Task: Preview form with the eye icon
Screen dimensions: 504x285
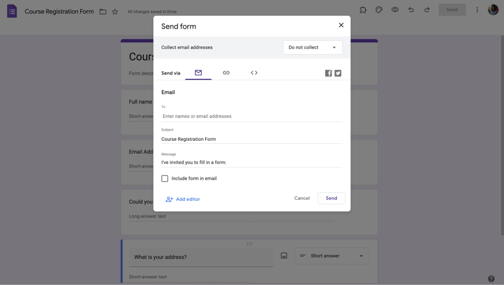Action: coord(395,10)
